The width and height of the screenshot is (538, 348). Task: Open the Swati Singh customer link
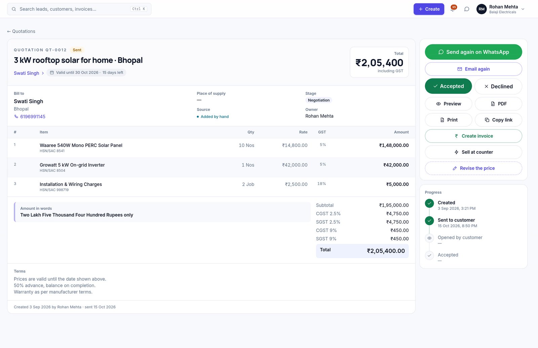point(27,73)
